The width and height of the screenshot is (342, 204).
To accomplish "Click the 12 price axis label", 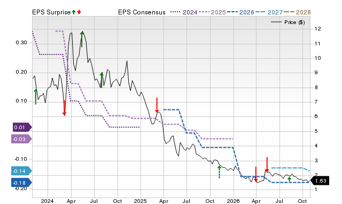I will click(317, 29).
